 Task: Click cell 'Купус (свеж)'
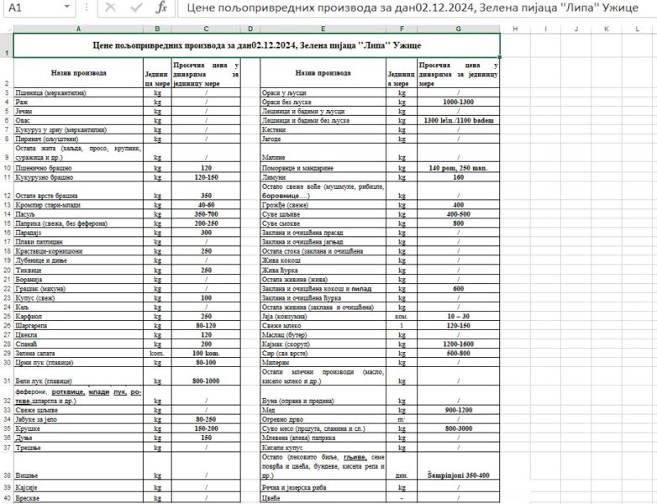pyautogui.click(x=78, y=298)
